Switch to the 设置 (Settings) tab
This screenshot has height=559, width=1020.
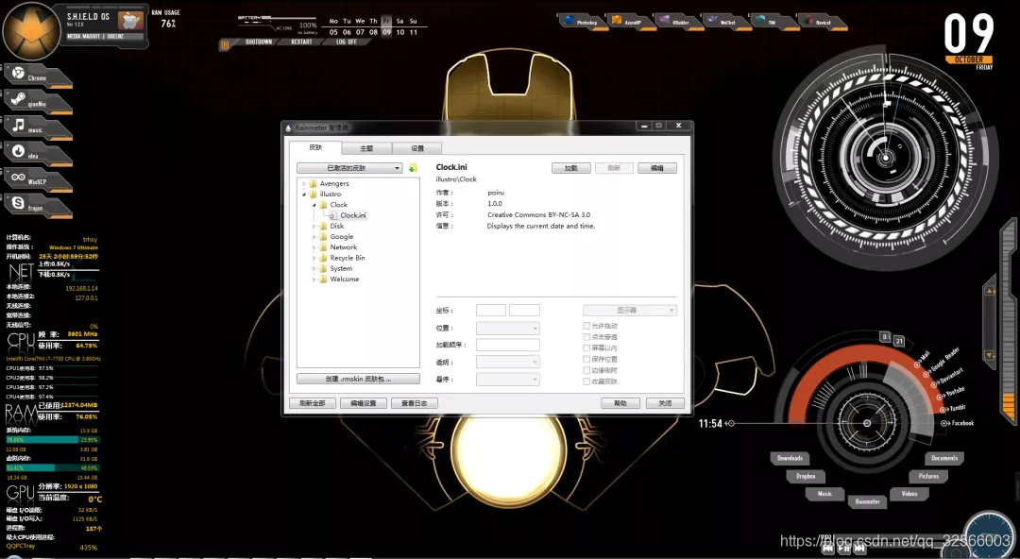coord(417,148)
